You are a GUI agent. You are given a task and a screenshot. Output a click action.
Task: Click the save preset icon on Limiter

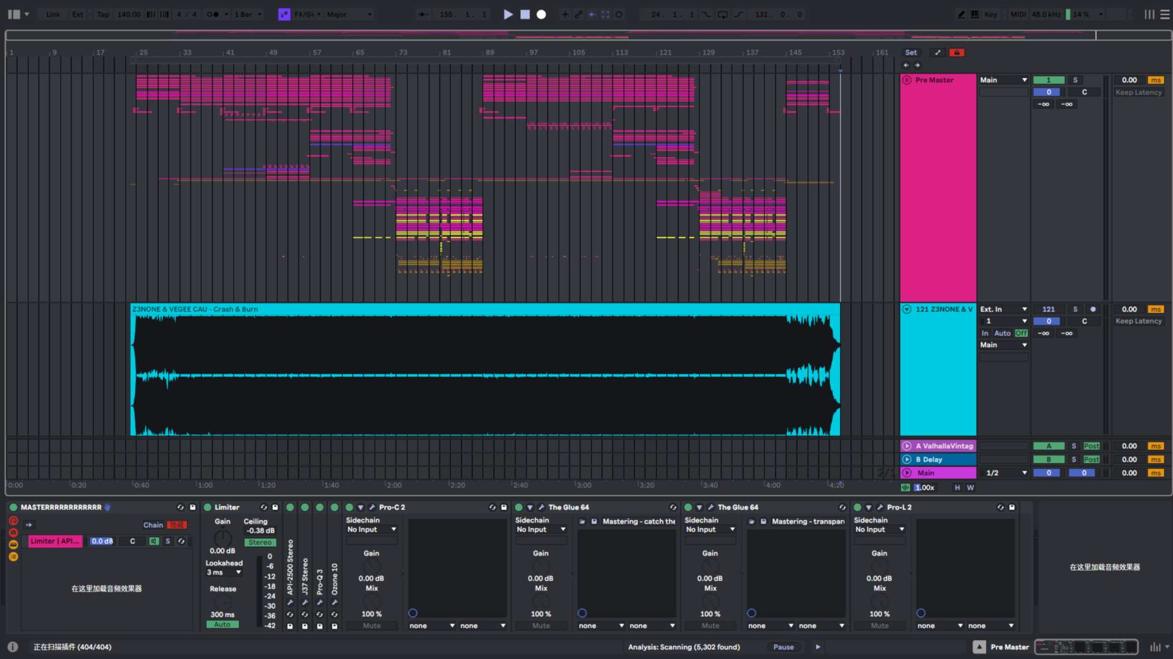[x=275, y=508]
